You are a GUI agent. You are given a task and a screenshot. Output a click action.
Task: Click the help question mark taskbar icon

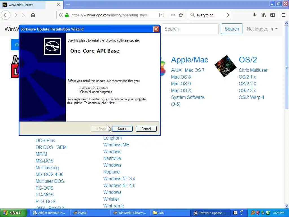coord(235,213)
